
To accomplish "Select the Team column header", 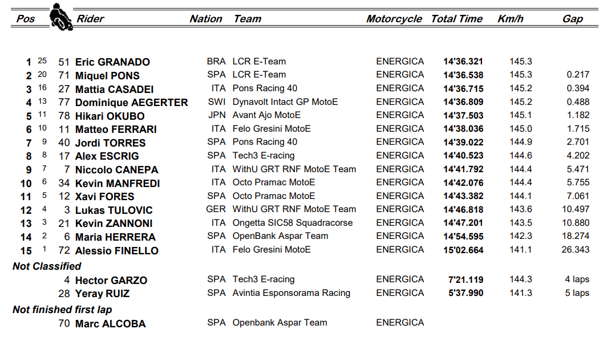I will click(x=247, y=19).
